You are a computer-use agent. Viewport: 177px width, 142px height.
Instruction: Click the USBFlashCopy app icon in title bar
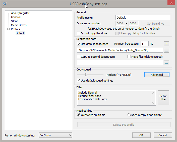click(5, 4)
